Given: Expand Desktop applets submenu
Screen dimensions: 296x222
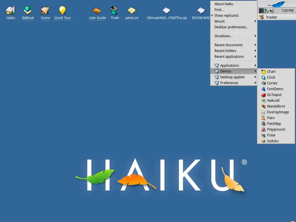Looking at the screenshot, I should (x=234, y=77).
